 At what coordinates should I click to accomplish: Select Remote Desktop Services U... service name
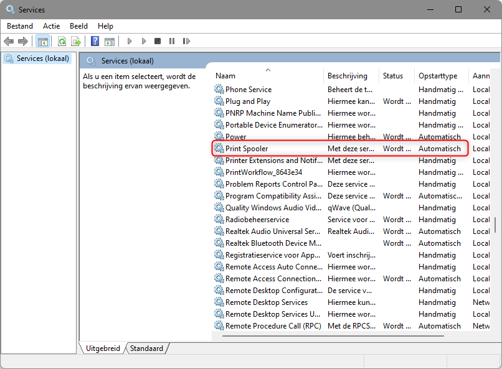tap(272, 314)
